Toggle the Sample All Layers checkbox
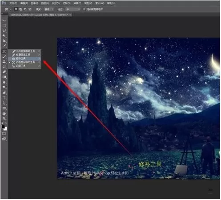 click(84, 9)
